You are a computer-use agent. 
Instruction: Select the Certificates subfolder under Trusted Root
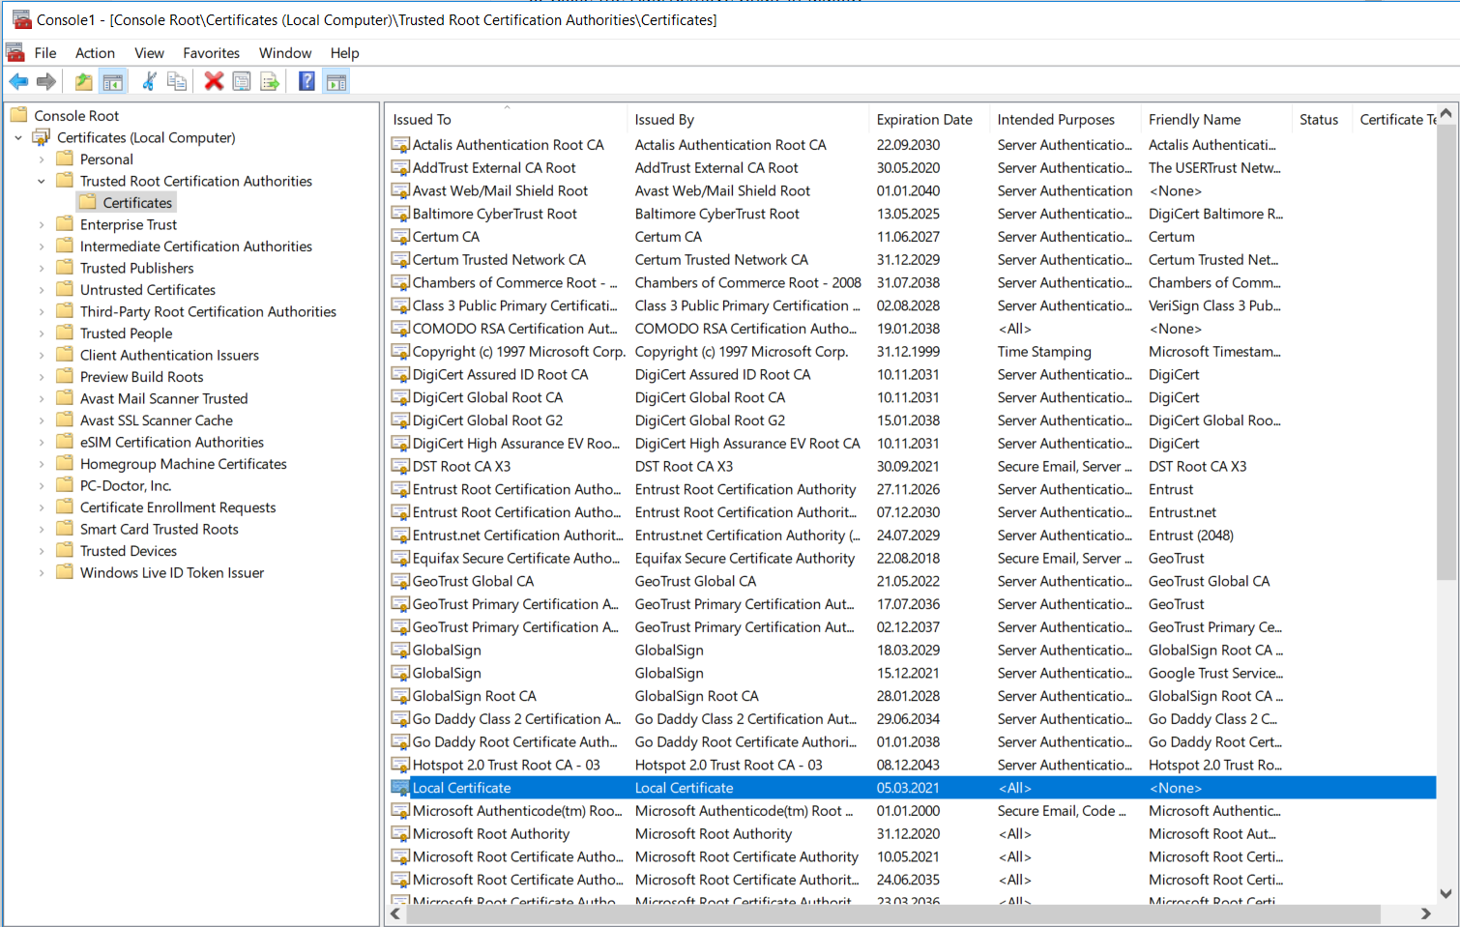coord(137,203)
